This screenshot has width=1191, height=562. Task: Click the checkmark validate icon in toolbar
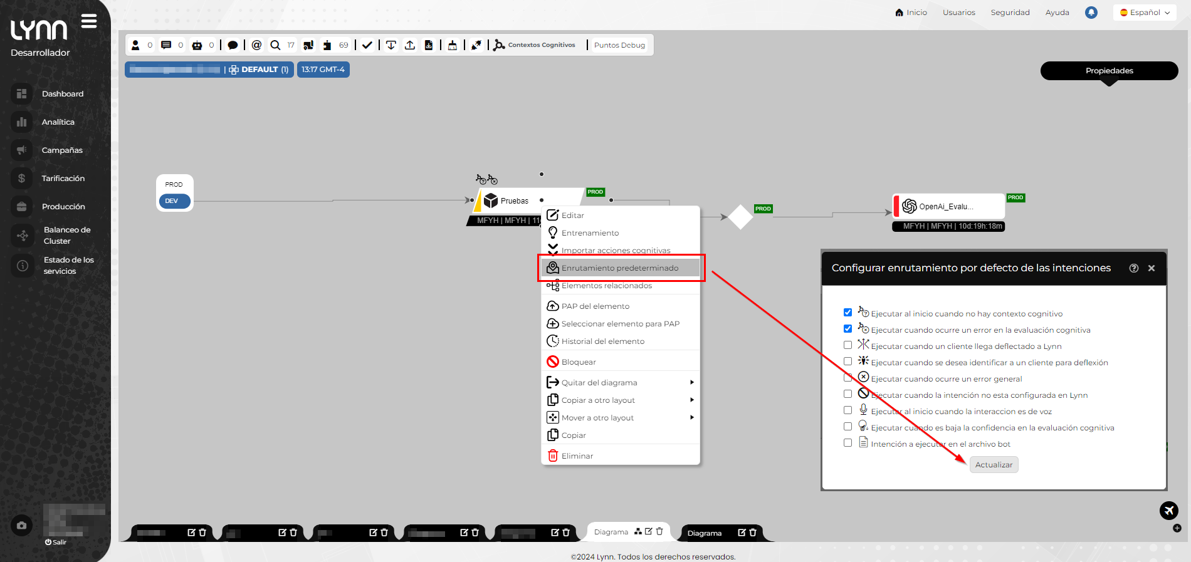(x=367, y=45)
